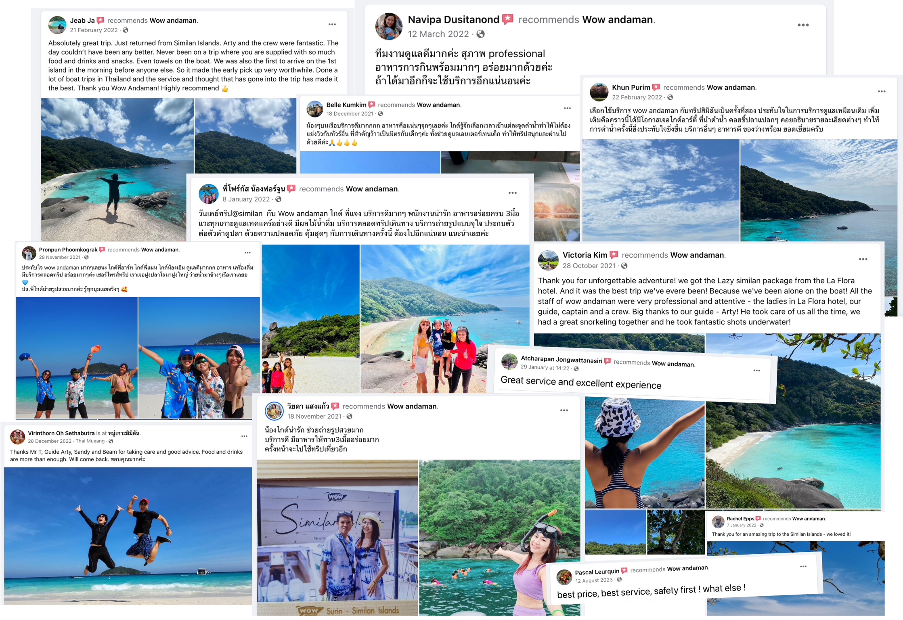Open the three-dot menu on Jeab Ja's post

332,25
